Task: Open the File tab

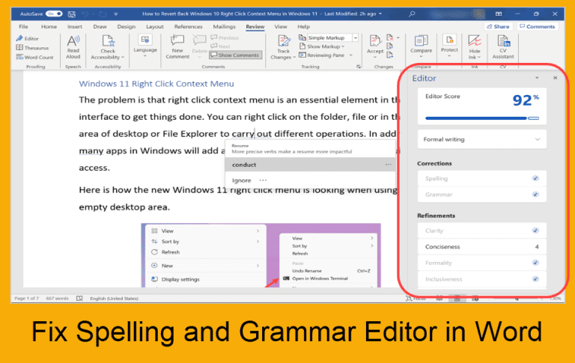Action: [x=23, y=26]
